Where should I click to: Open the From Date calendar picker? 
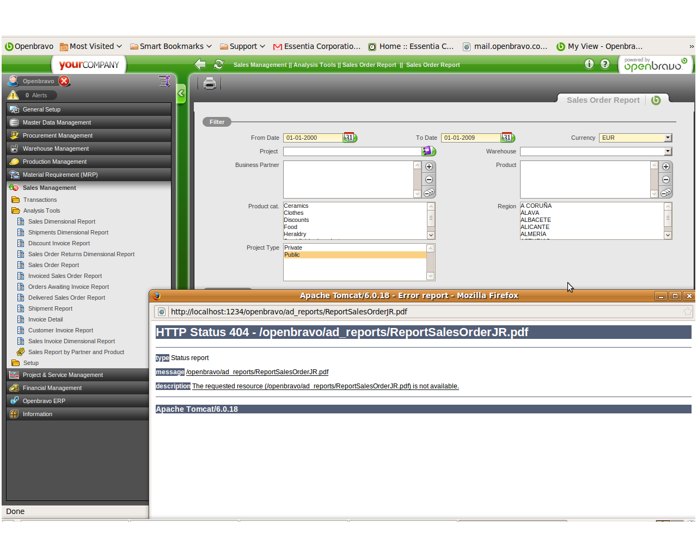(x=350, y=138)
